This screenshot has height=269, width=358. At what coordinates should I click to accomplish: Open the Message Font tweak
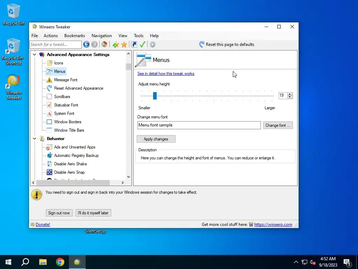[x=66, y=80]
